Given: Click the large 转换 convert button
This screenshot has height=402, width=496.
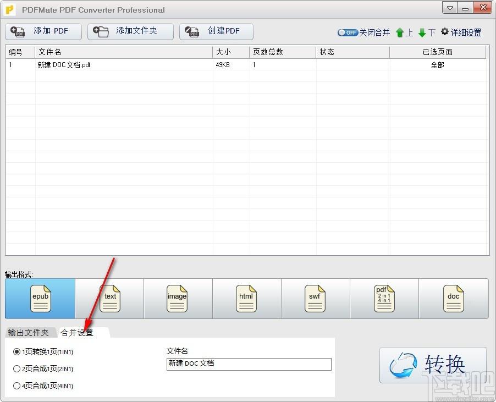Looking at the screenshot, I should (433, 365).
